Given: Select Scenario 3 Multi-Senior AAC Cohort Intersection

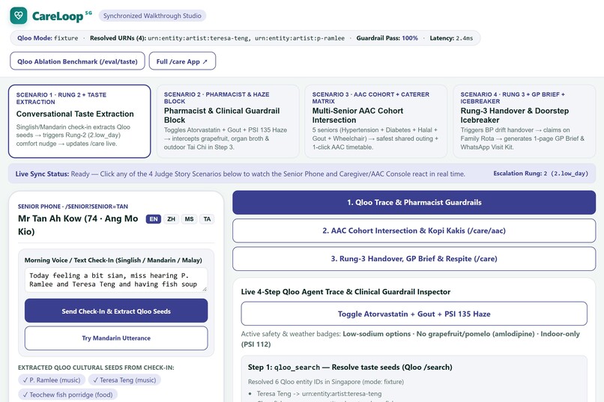Looking at the screenshot, I should tap(376, 121).
